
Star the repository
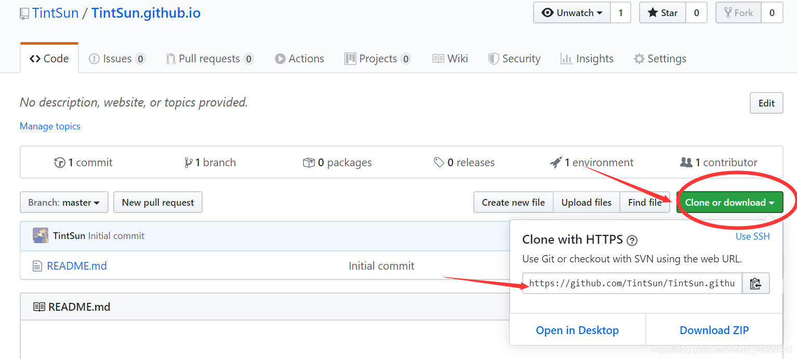coord(662,13)
